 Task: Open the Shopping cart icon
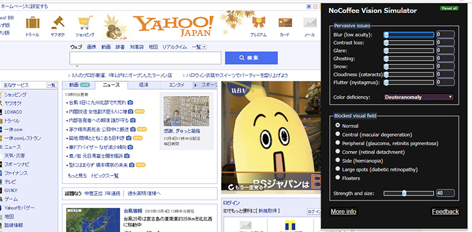tap(85, 23)
